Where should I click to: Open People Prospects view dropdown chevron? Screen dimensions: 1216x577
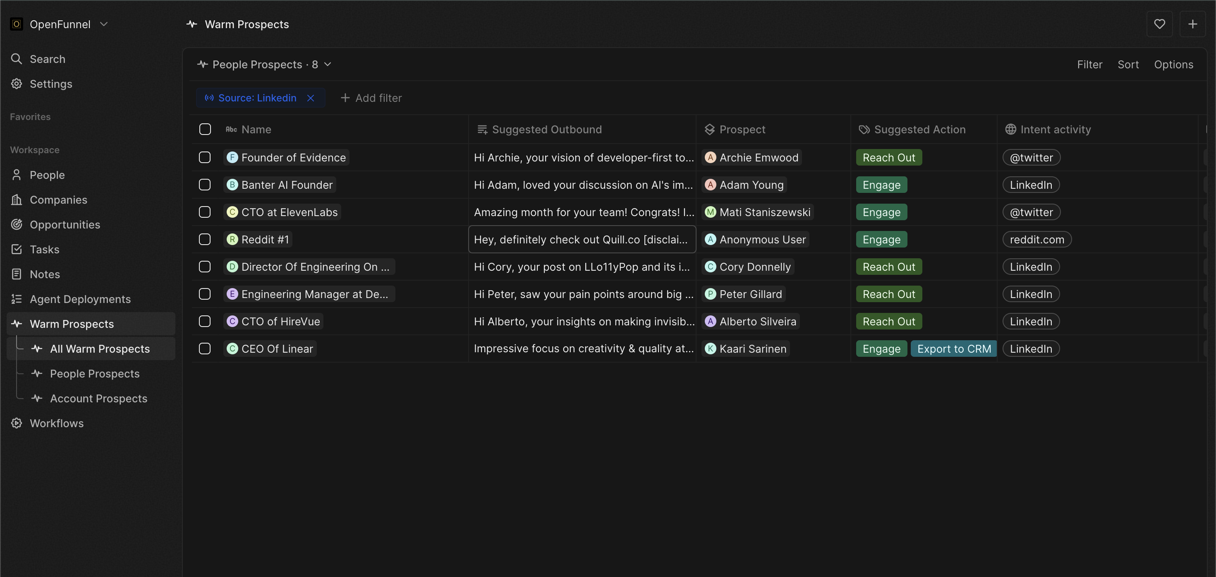coord(328,65)
